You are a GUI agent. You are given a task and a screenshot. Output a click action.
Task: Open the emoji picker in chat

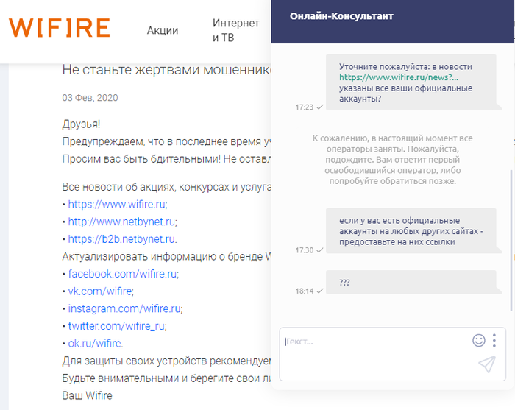pos(478,340)
